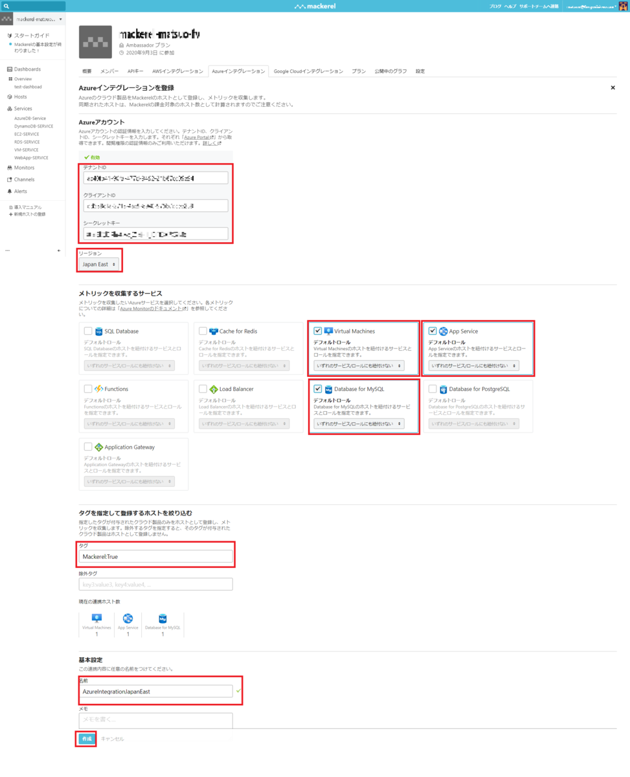Click the Load Balancer service icon
This screenshot has width=630, height=777.
pos(214,389)
